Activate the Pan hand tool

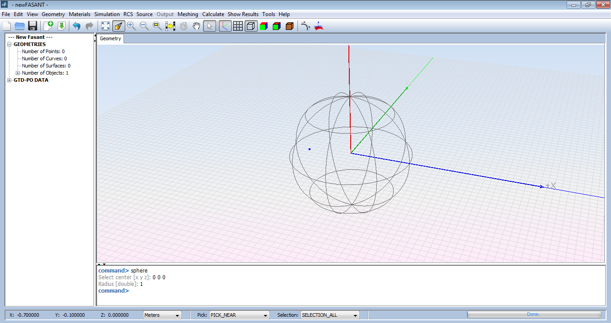tap(196, 26)
